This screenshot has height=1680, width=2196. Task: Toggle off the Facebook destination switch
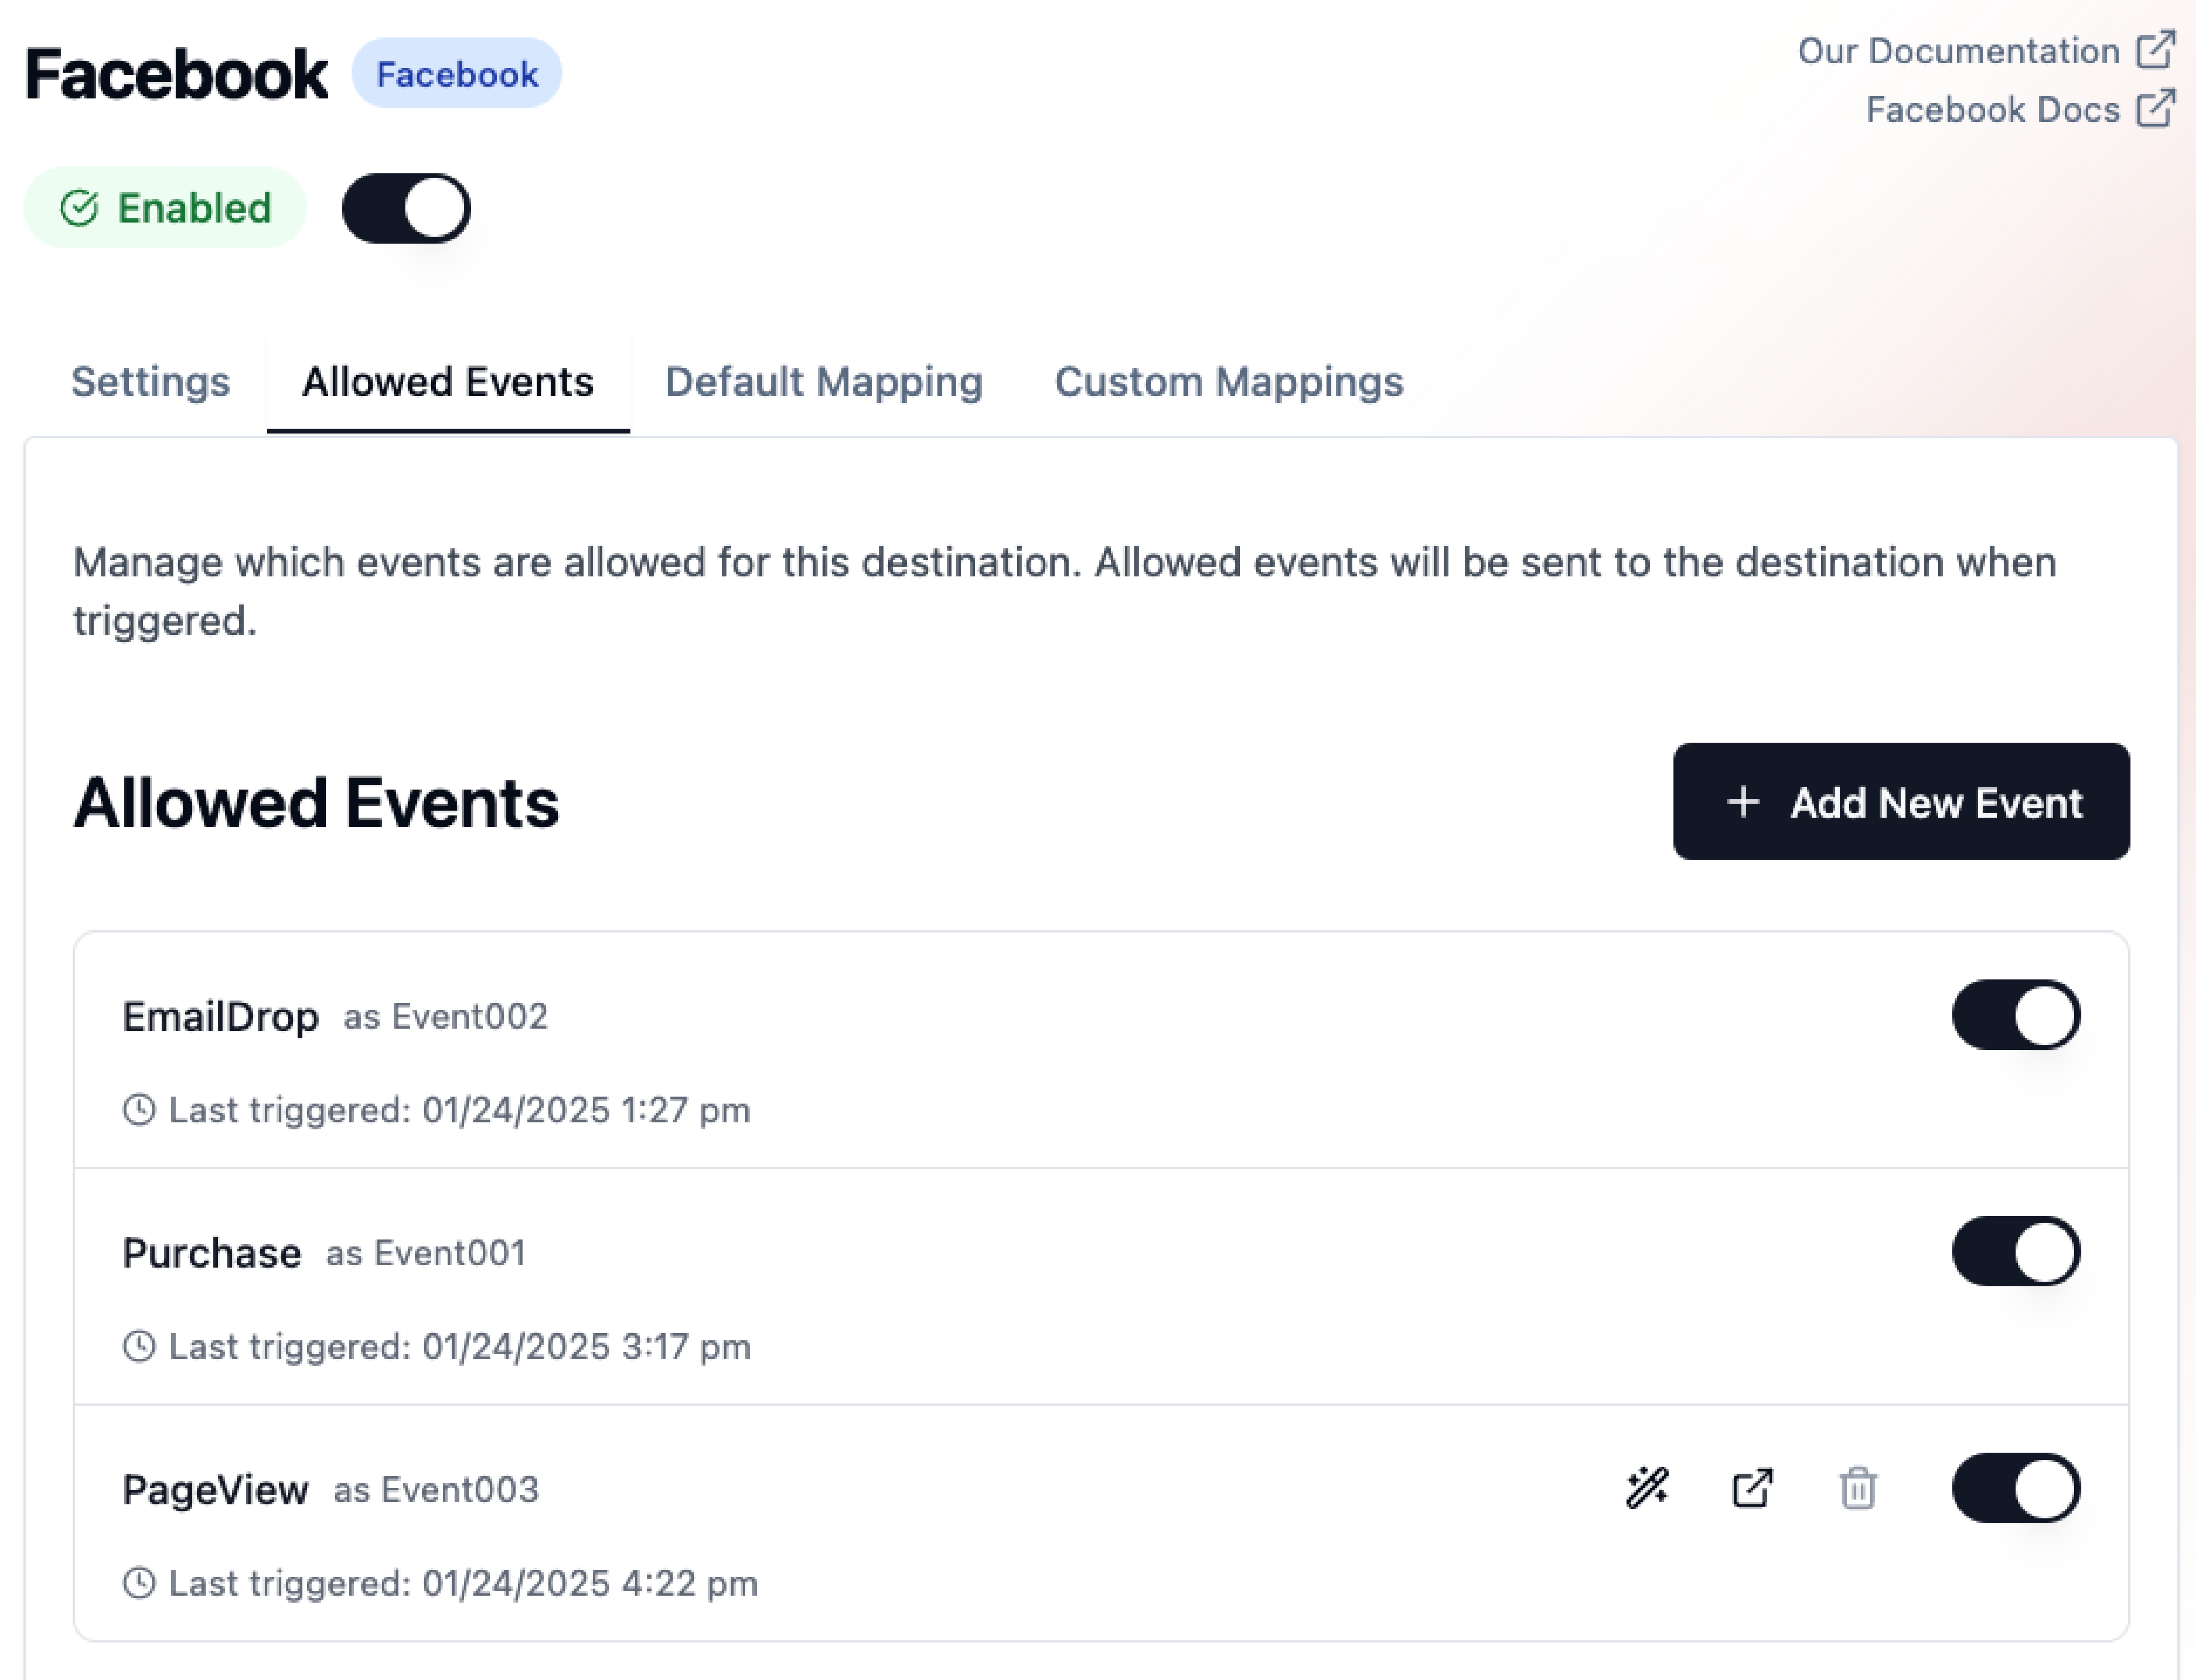[406, 208]
